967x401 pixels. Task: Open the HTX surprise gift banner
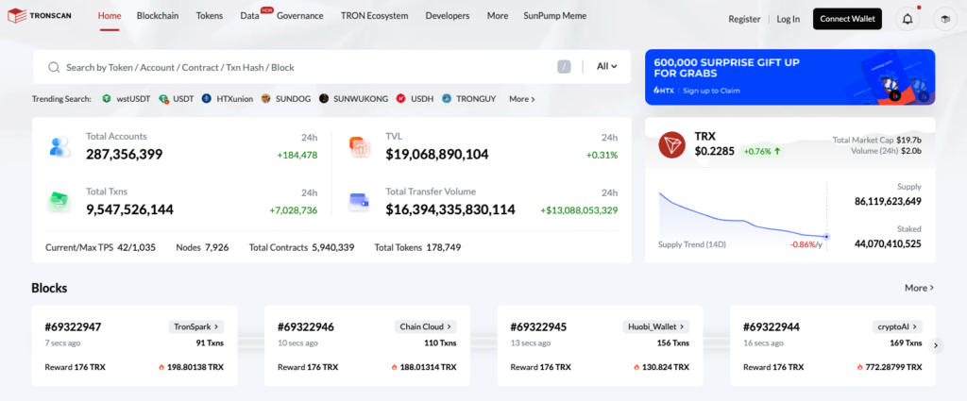790,77
